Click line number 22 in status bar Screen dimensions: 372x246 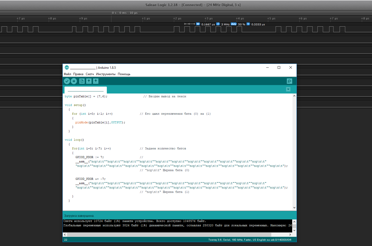(66, 240)
